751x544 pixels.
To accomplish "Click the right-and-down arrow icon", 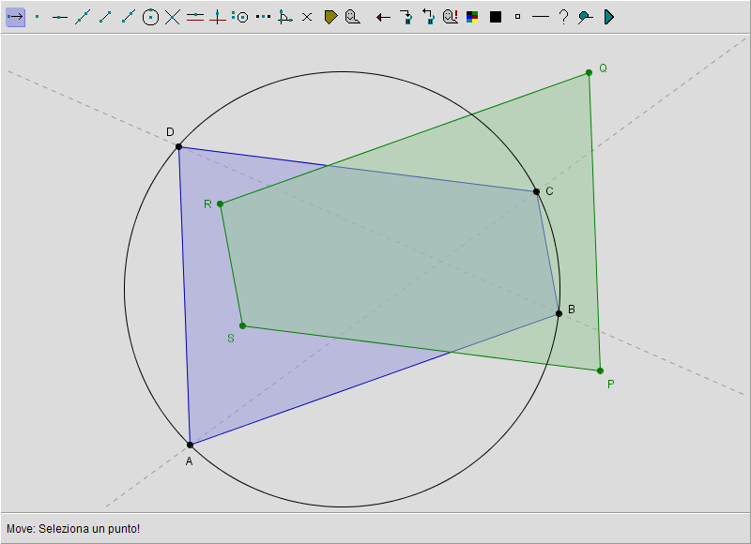I will [406, 17].
